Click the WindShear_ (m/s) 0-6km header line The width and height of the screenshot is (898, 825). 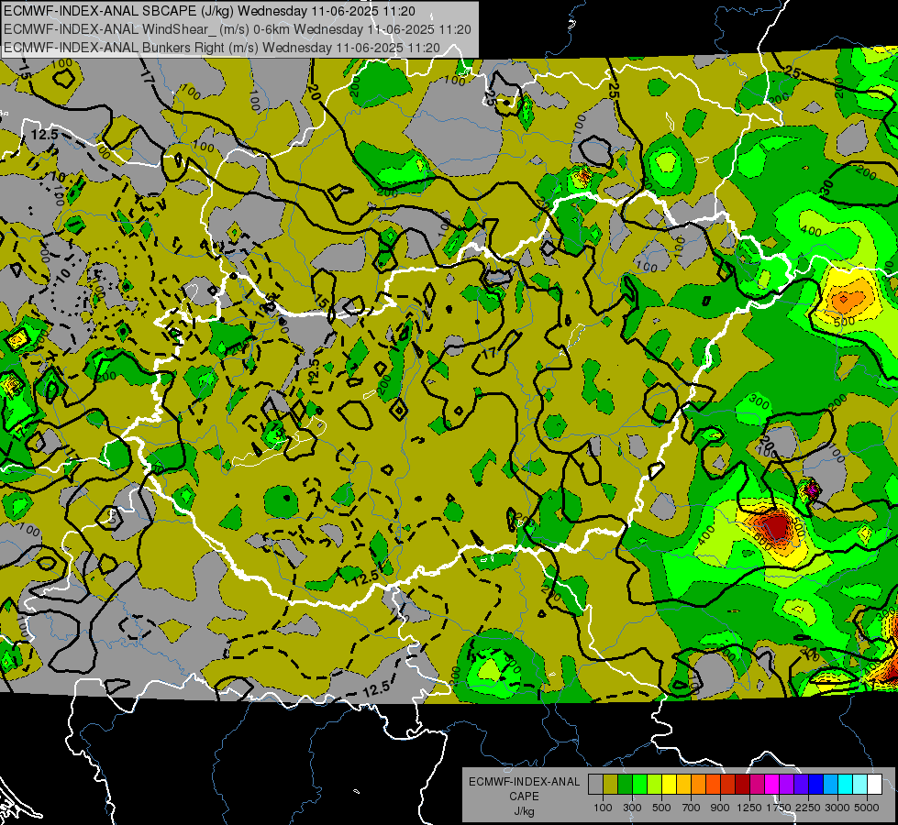[237, 29]
